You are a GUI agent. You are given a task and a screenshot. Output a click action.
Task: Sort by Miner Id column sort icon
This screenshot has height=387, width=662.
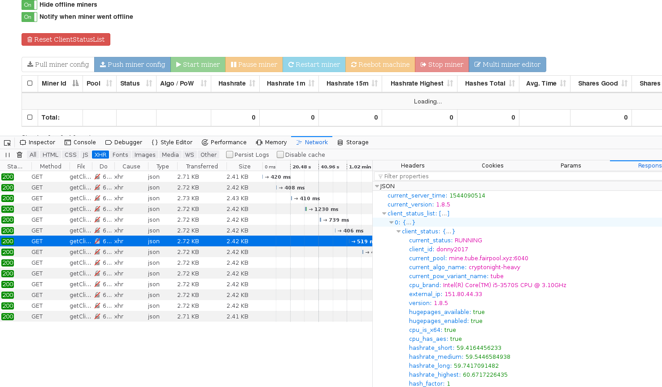75,83
